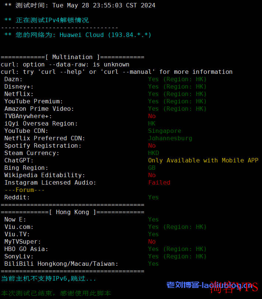
Task: Click ChatGPT's Only Available with Mobile APP text
Action: 203,160
